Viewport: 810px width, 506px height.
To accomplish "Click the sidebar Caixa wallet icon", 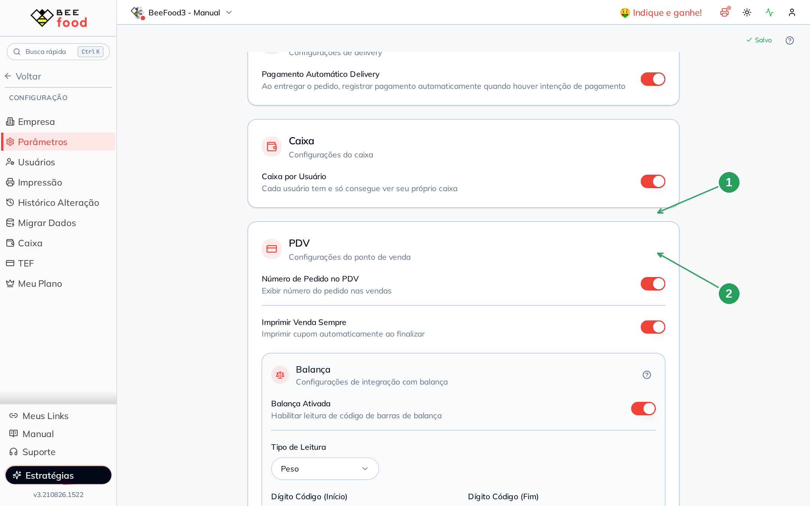I will pos(10,243).
